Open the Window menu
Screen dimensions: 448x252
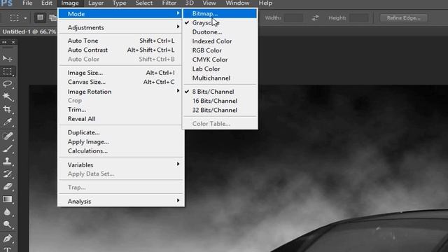tap(237, 3)
